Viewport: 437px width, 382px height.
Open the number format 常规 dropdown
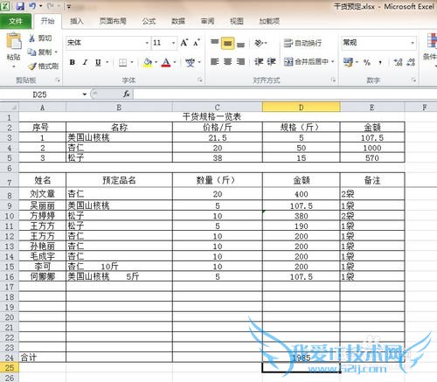coord(413,43)
